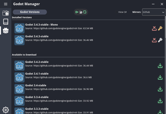Viewport: 166px width, 114px height.
Task: Enable the View C# checkbox
Action: coord(116,12)
